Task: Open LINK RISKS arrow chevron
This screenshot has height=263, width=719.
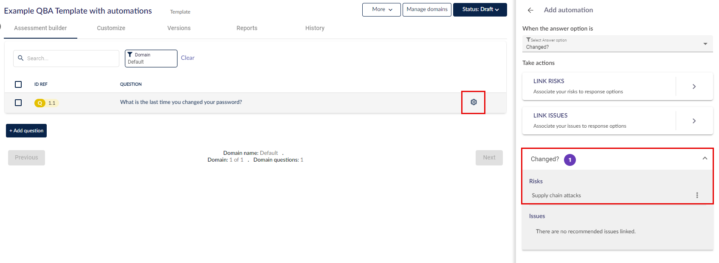Action: [694, 87]
